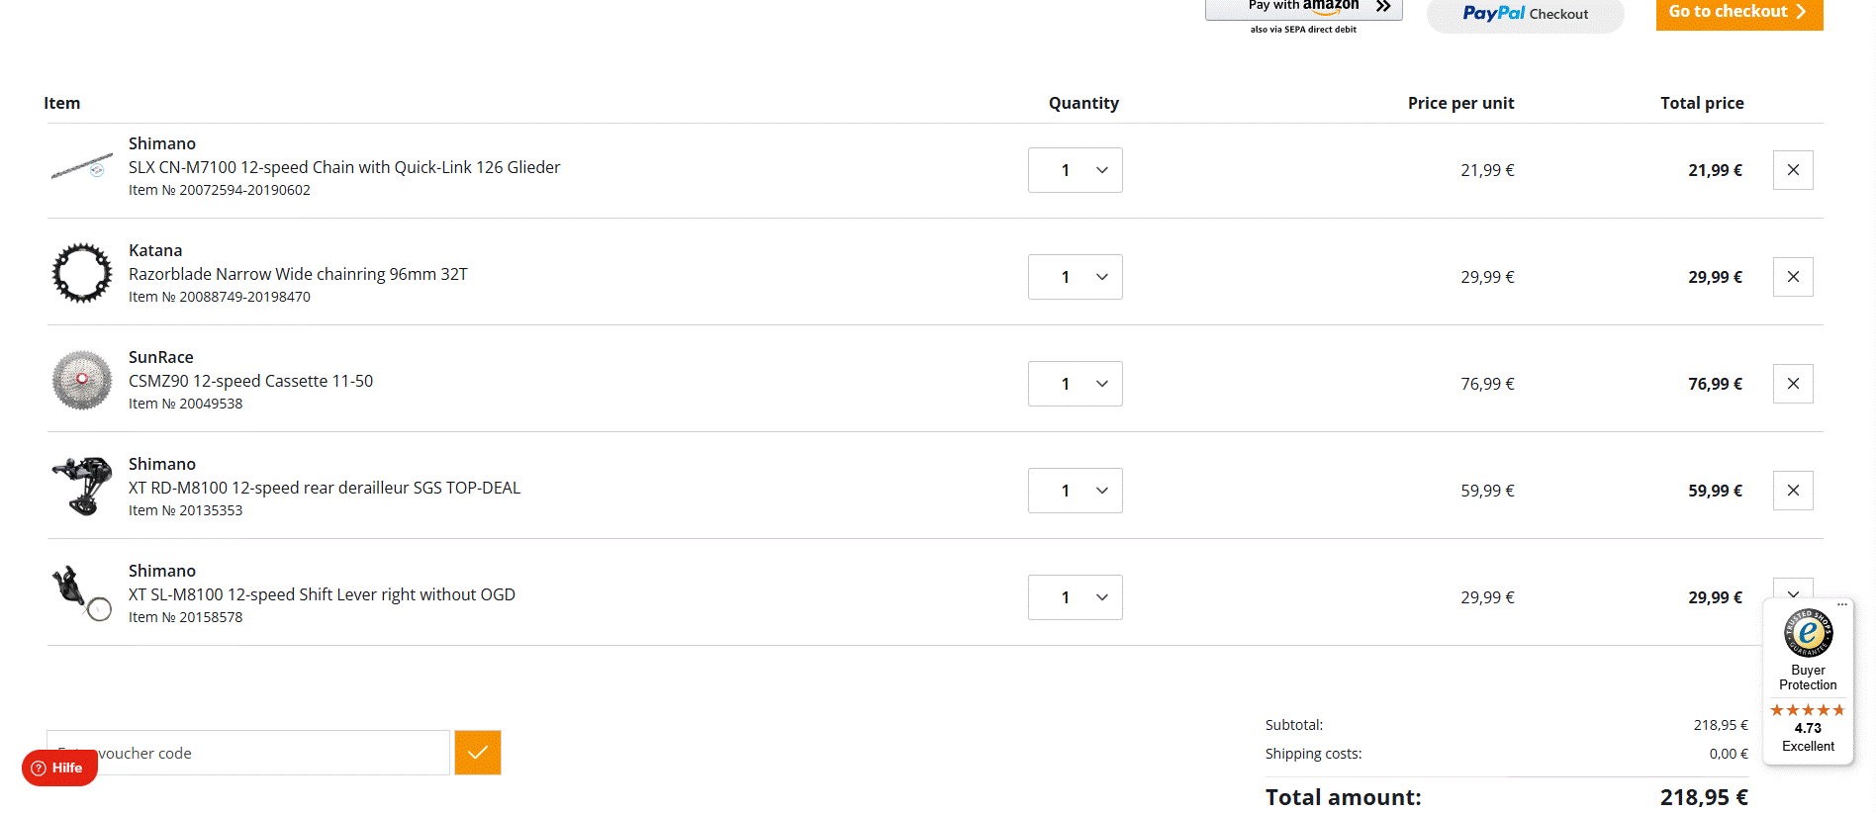Viewport: 1876px width, 814px height.
Task: Open the Trusted Shops buyer protection badge
Action: click(1808, 682)
